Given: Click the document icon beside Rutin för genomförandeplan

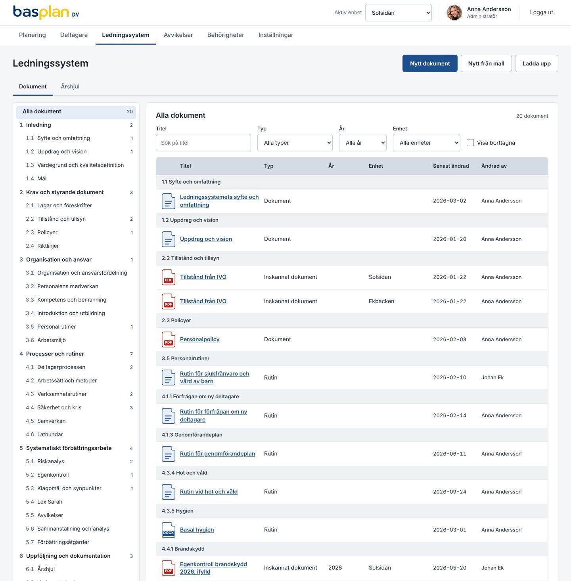Looking at the screenshot, I should click(x=169, y=454).
